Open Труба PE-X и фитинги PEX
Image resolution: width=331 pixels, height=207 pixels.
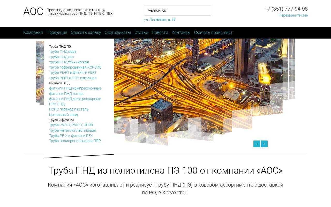coord(71,136)
